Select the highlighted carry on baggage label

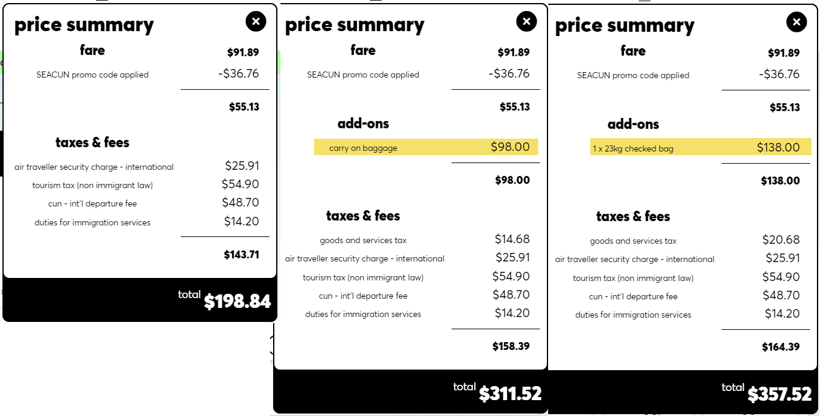363,148
